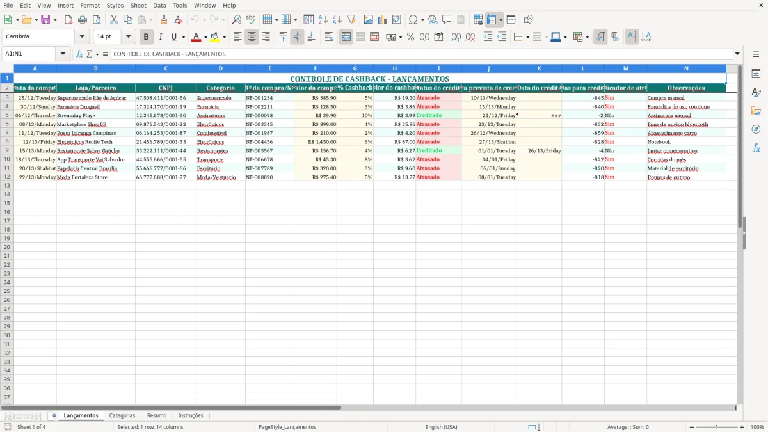Viewport: 768px width, 432px height.
Task: Insert a hyperlink
Action: coord(433,20)
